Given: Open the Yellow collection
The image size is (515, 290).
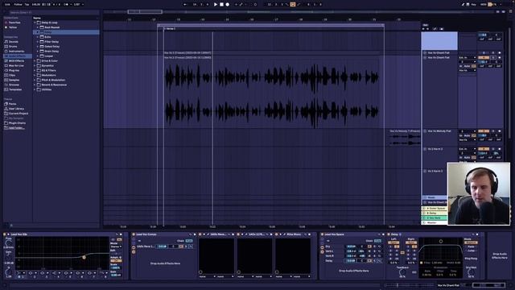Looking at the screenshot, I should [x=13, y=27].
